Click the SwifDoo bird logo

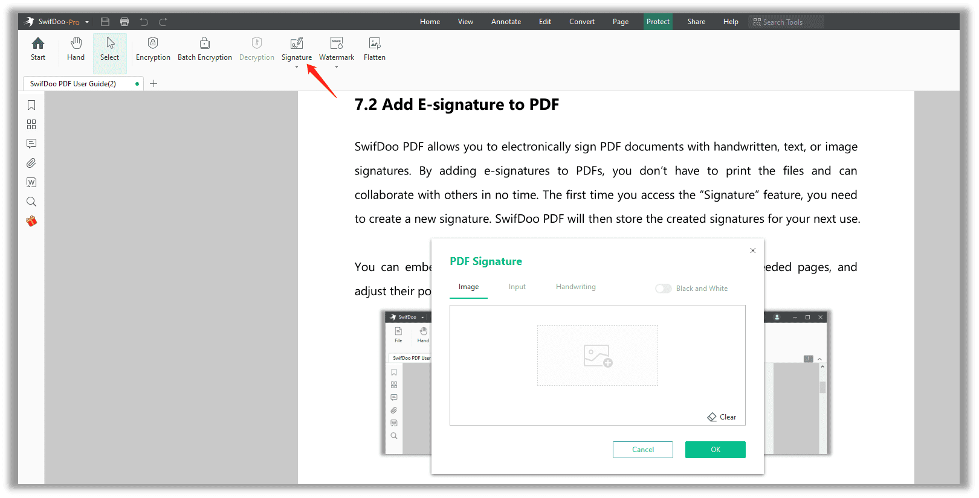(29, 22)
